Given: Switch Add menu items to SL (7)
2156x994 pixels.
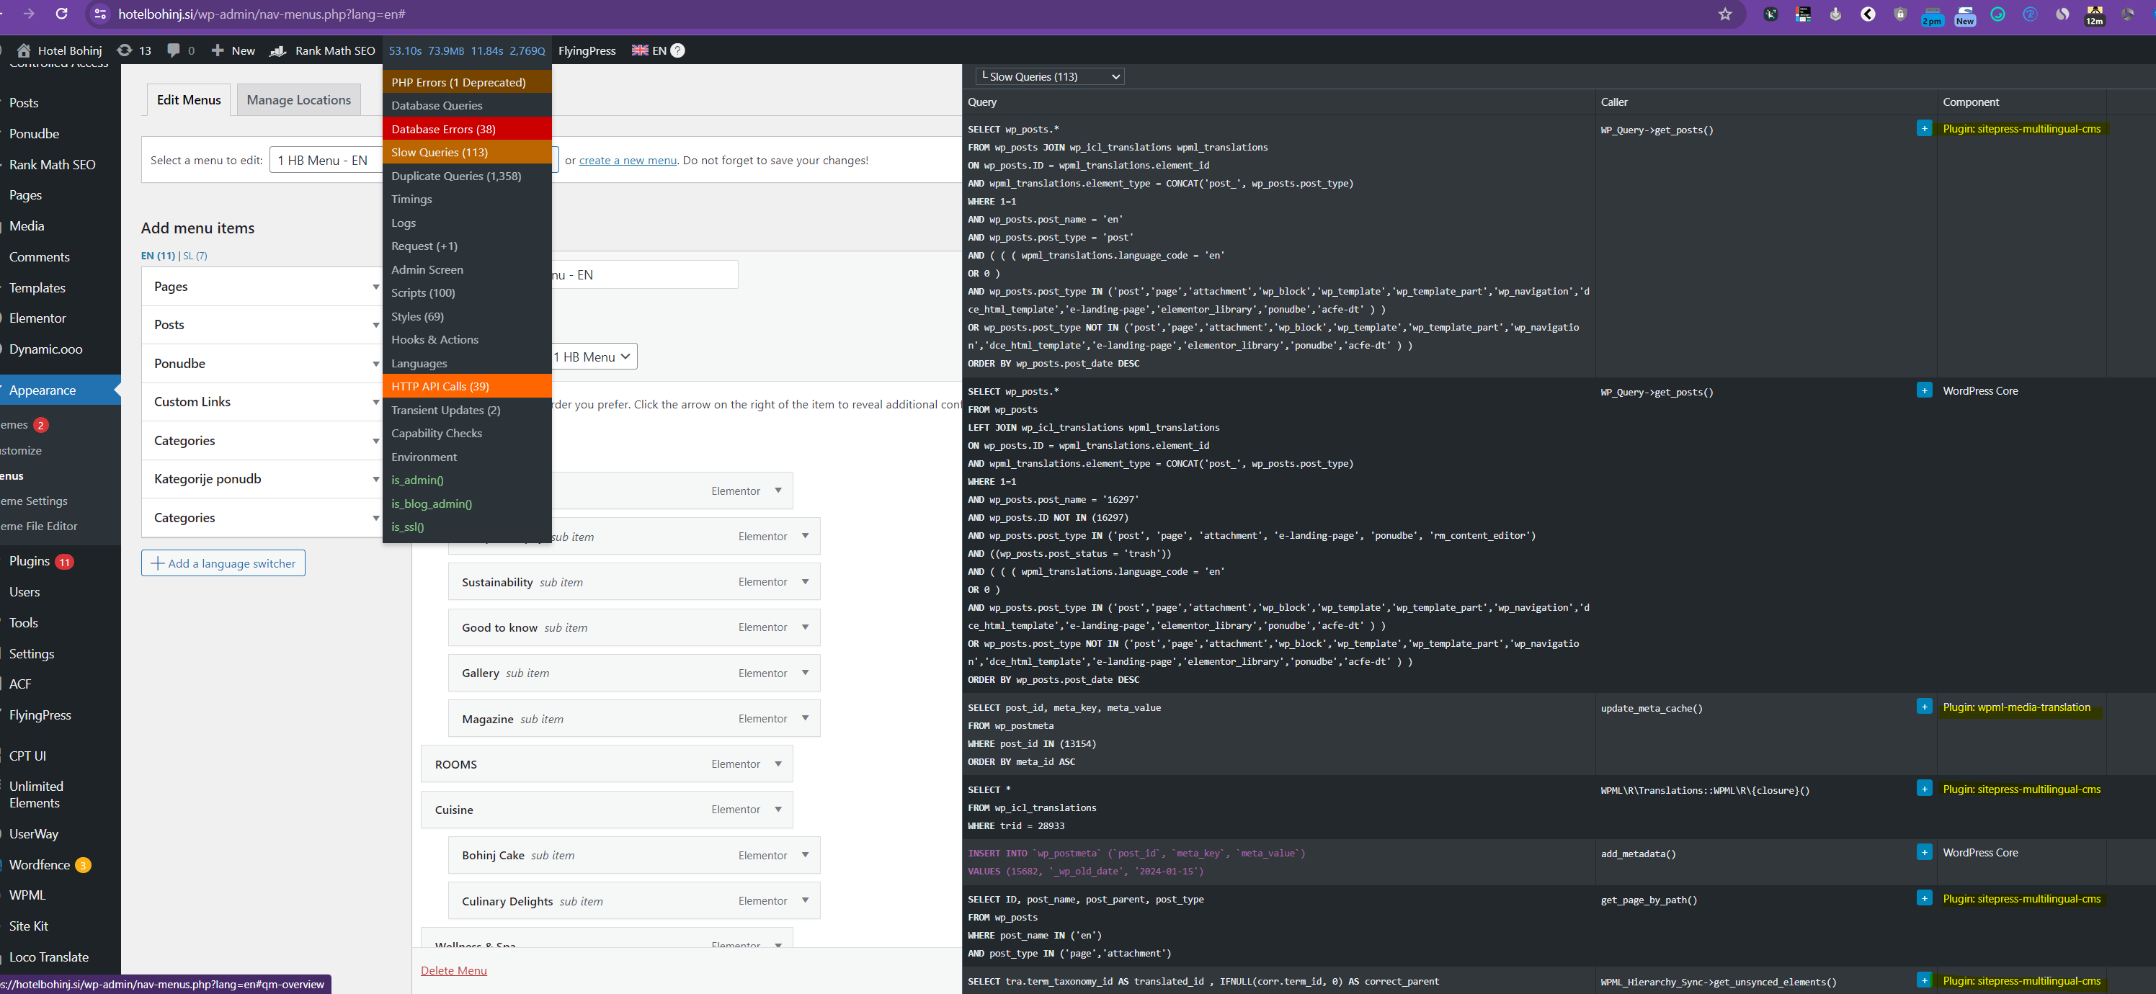Looking at the screenshot, I should pos(195,255).
